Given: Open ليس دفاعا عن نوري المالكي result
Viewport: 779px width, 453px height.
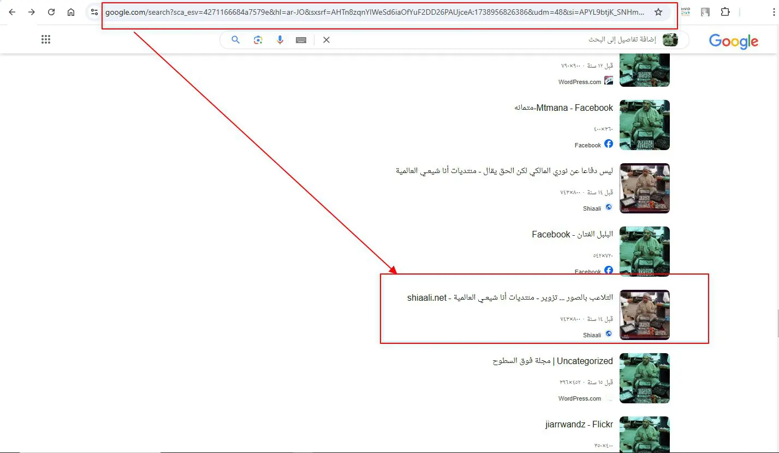Looking at the screenshot, I should (x=504, y=171).
